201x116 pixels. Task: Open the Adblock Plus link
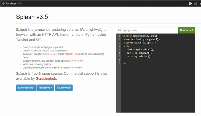point(72,54)
